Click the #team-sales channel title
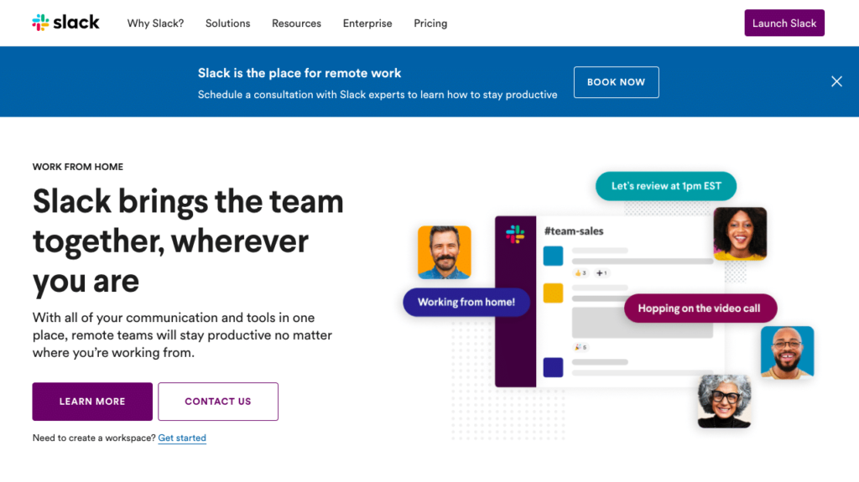The height and width of the screenshot is (482, 859). pyautogui.click(x=574, y=231)
